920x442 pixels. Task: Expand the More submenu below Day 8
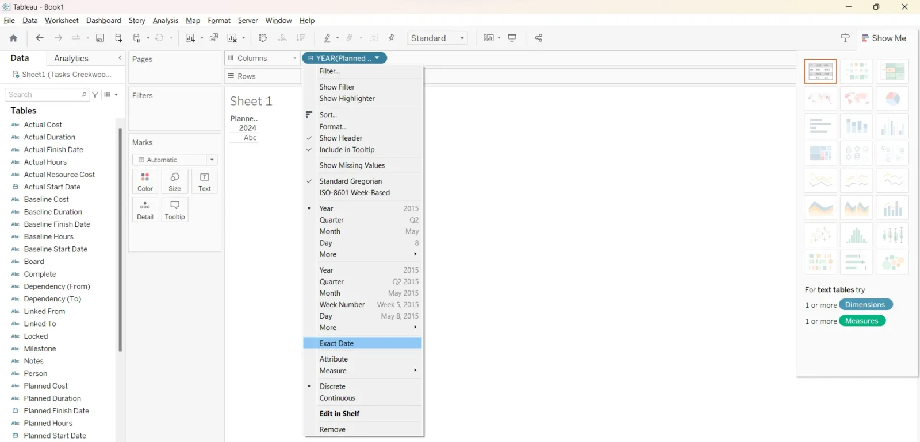click(x=363, y=254)
